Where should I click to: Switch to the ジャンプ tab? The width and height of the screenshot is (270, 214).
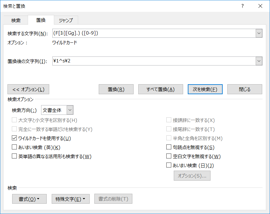pos(66,20)
